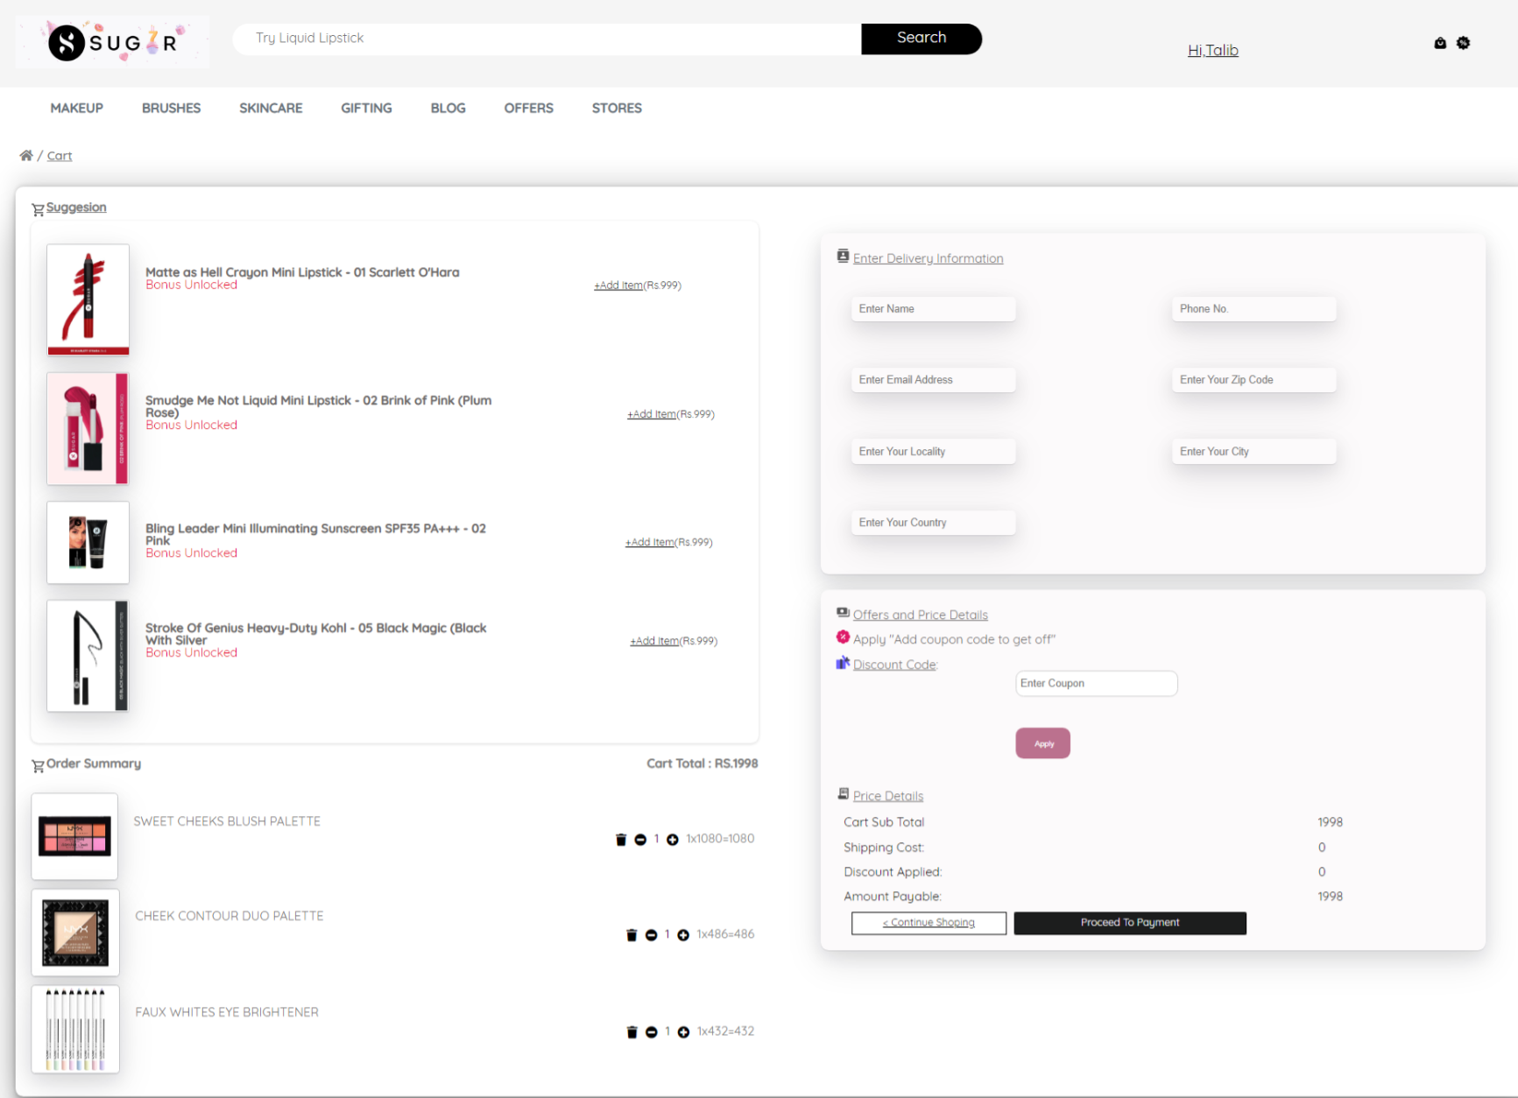Image resolution: width=1518 pixels, height=1098 pixels.
Task: Open Matte as Hell Crayon lipstick thumbnail
Action: (88, 299)
